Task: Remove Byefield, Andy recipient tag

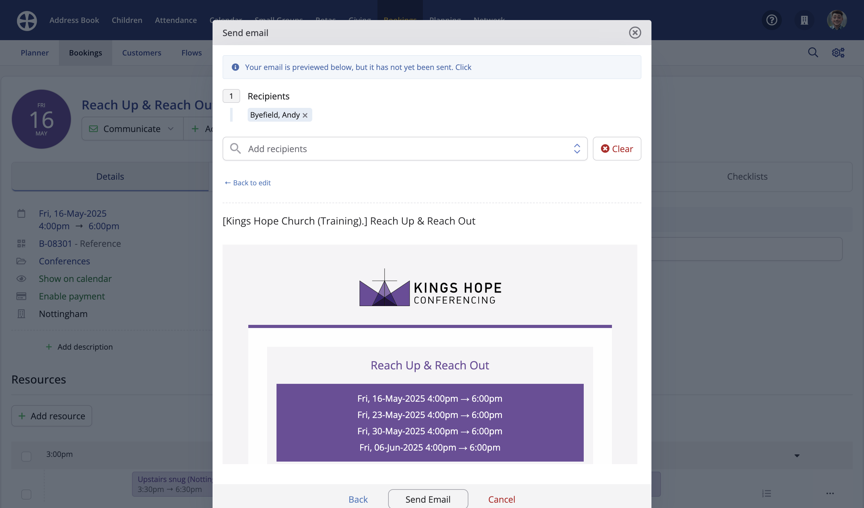Action: click(x=305, y=115)
